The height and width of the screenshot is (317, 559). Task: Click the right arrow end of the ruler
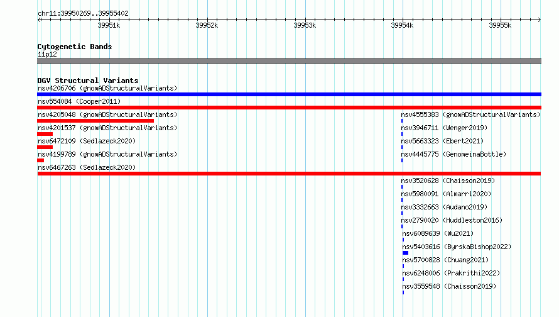pyautogui.click(x=540, y=19)
